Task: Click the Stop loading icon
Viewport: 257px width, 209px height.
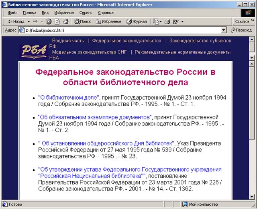Action: point(49,21)
